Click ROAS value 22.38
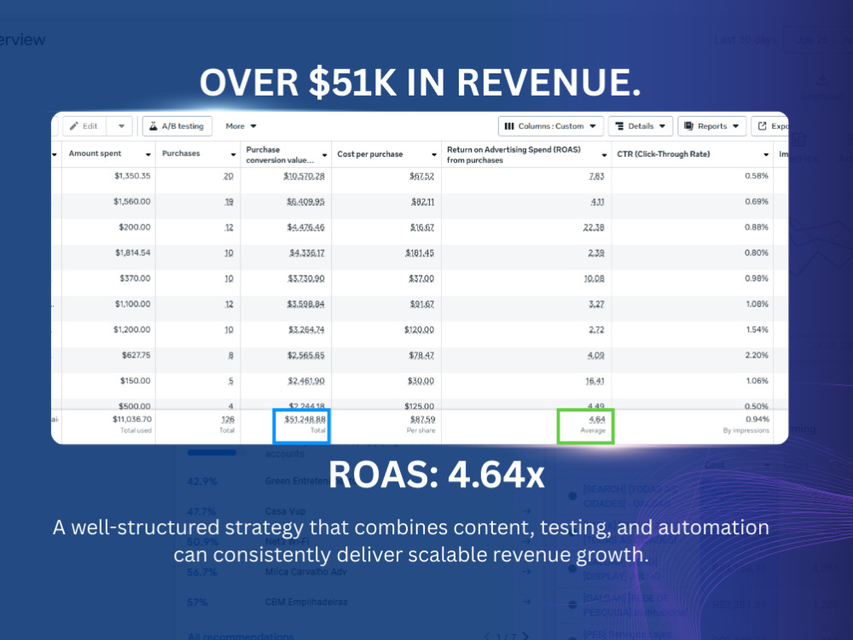 [x=594, y=228]
